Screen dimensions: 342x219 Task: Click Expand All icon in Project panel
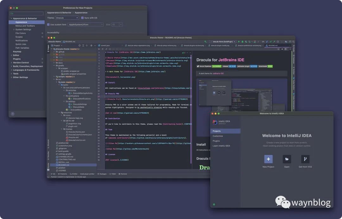(x=83, y=45)
